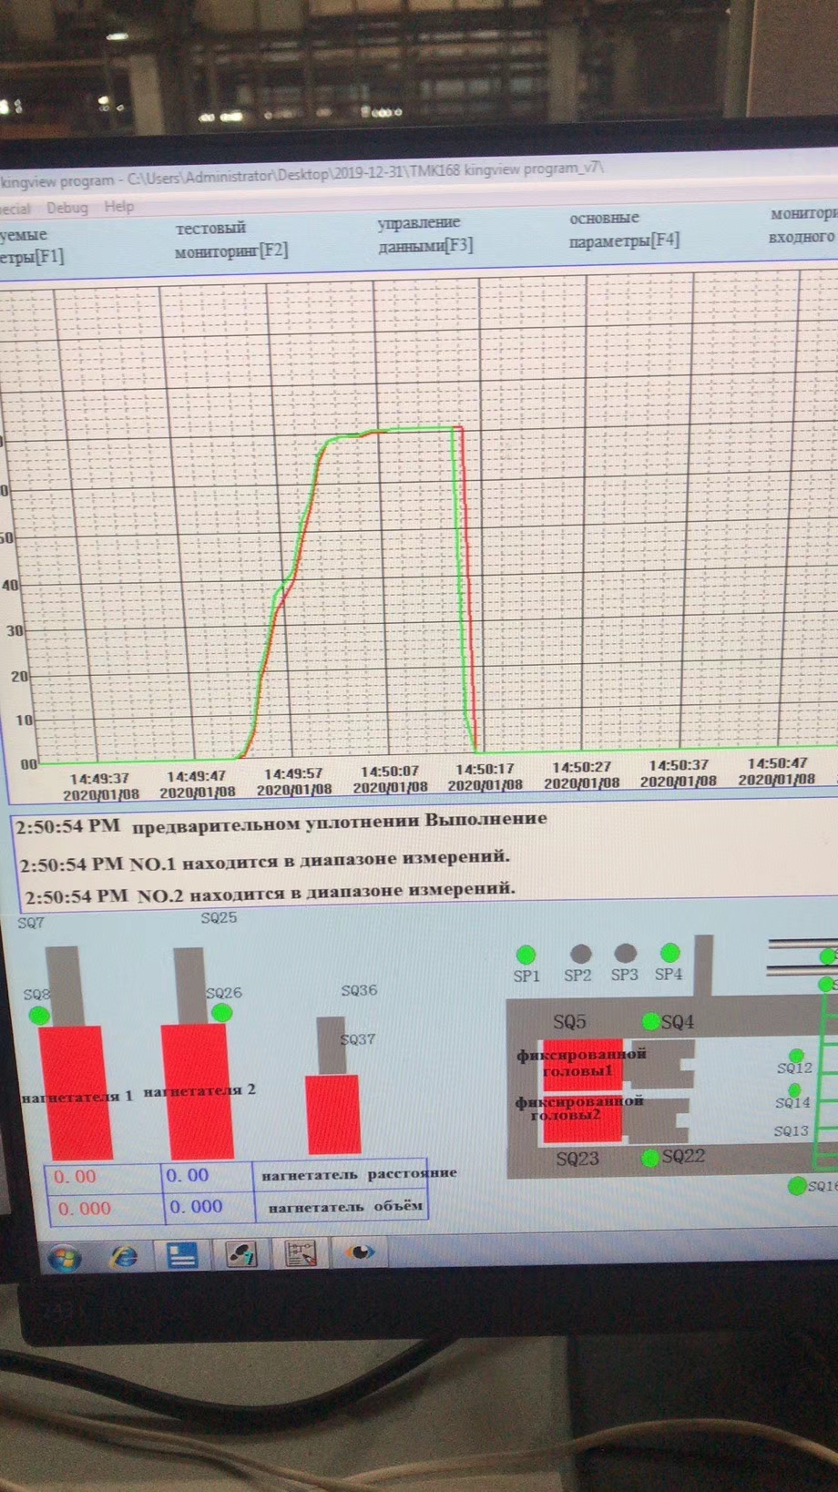Click the SQ13 sensor label
Image resolution: width=838 pixels, height=1492 pixels.
792,1130
